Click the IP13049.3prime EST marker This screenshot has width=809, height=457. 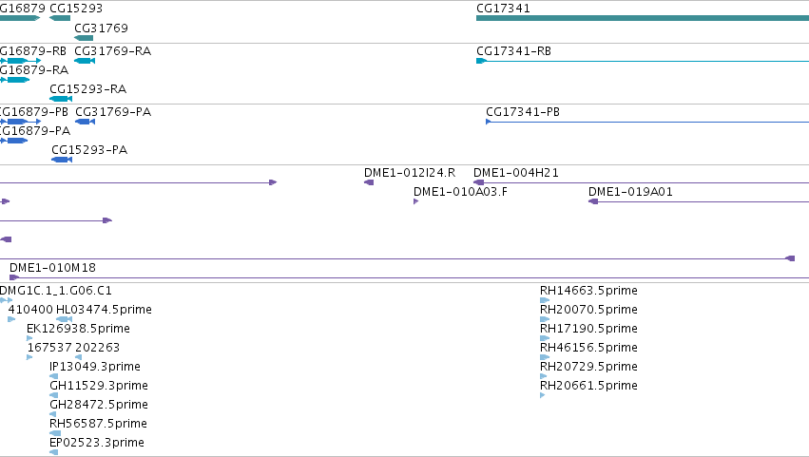(53, 376)
